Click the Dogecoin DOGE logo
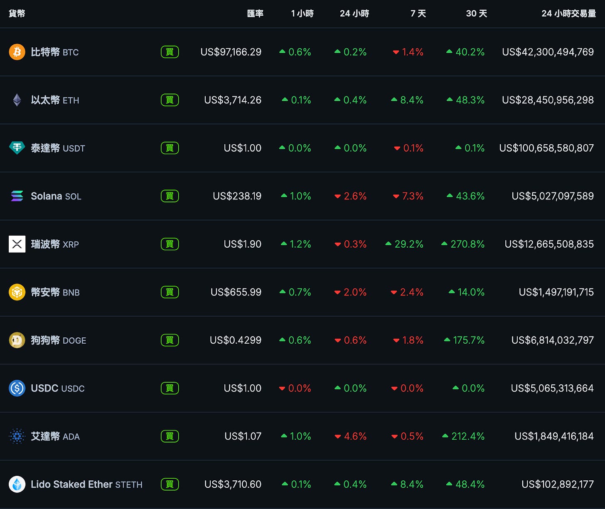The height and width of the screenshot is (509, 605). click(17, 340)
